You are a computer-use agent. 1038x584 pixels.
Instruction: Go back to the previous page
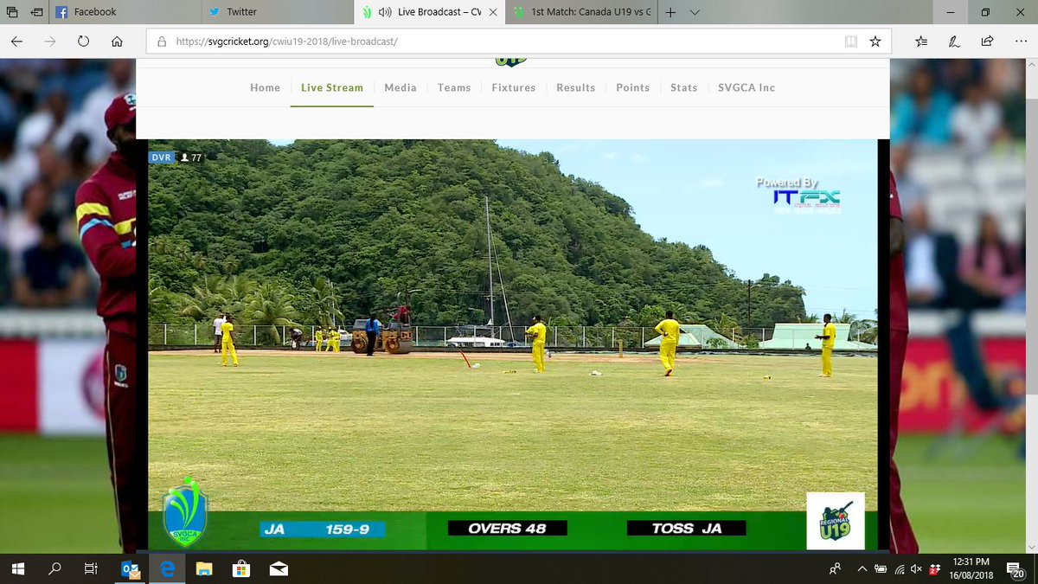[18, 42]
